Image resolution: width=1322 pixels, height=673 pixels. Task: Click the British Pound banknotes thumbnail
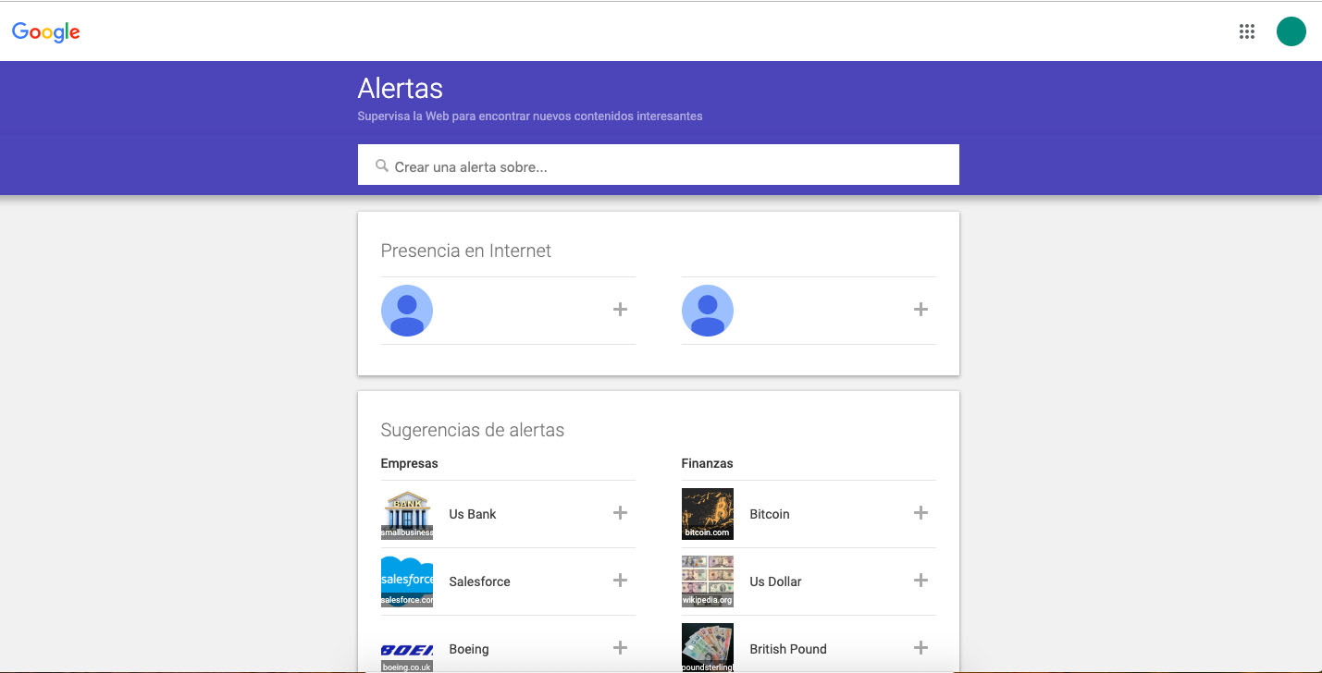point(707,648)
